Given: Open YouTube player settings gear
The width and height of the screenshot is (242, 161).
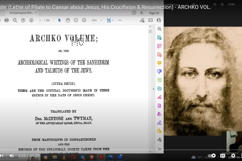Looking at the screenshot, I should point(233,156).
